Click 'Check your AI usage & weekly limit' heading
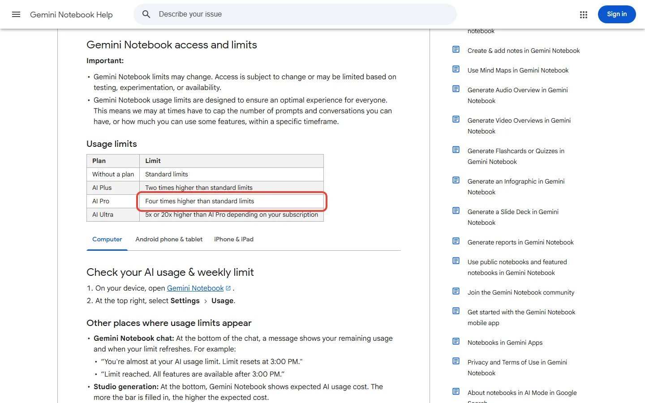The image size is (645, 403). (170, 272)
